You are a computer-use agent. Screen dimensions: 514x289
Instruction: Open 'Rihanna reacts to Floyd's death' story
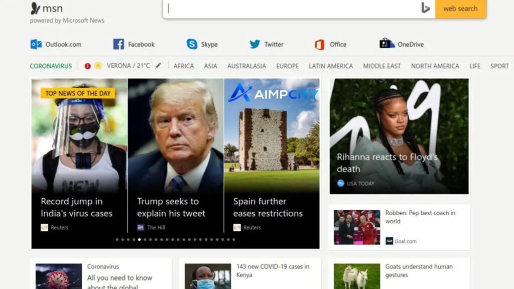(x=387, y=163)
